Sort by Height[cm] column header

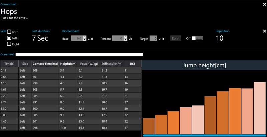[x=68, y=64]
